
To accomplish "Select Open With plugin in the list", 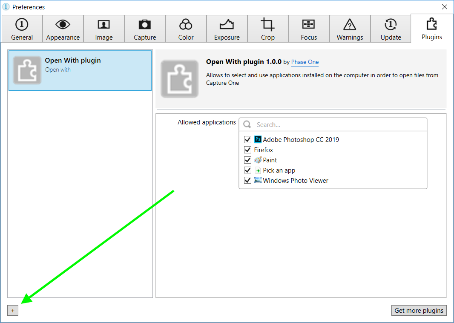I will pos(80,70).
